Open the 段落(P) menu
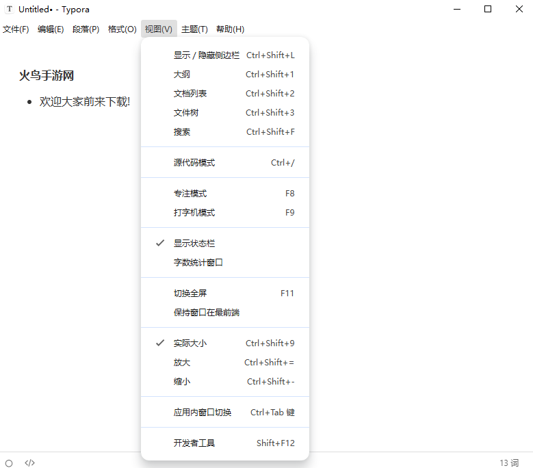 coord(86,29)
